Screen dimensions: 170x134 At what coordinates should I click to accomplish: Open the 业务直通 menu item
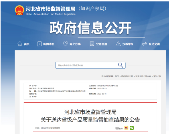point(102,44)
